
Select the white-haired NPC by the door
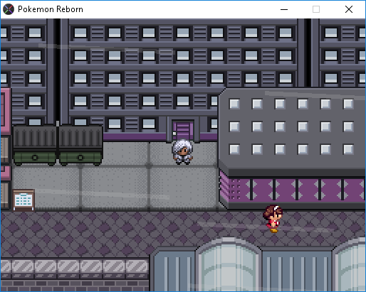coord(182,152)
